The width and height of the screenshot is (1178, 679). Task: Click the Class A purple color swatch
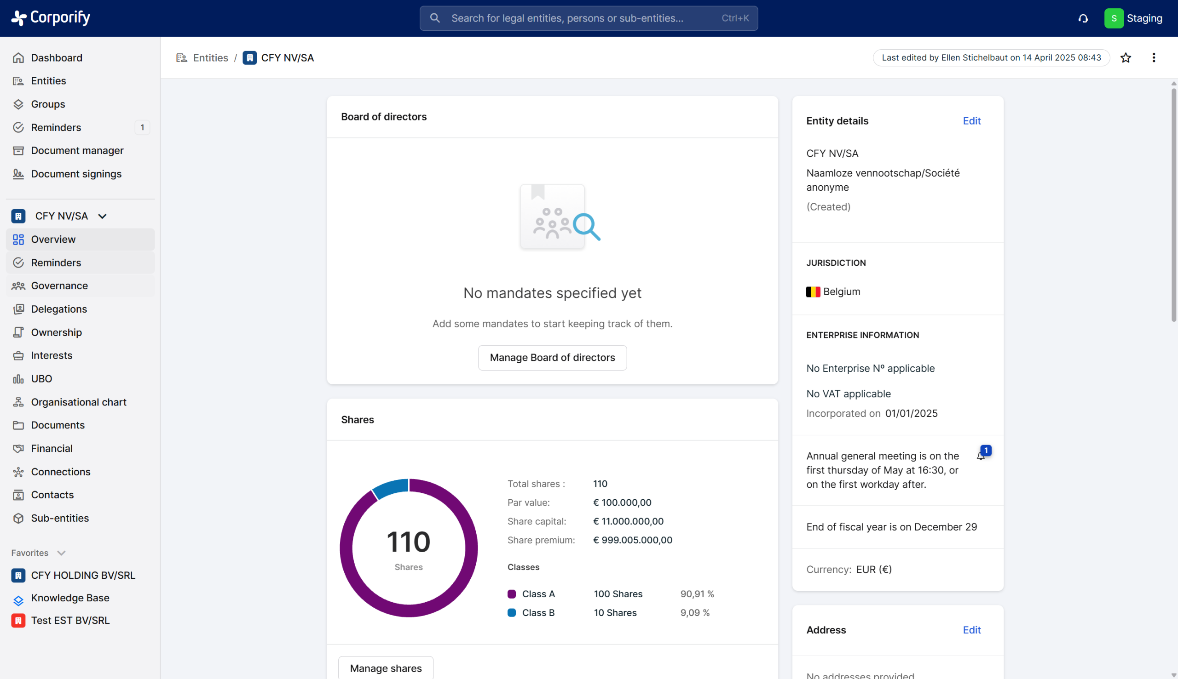tap(512, 594)
